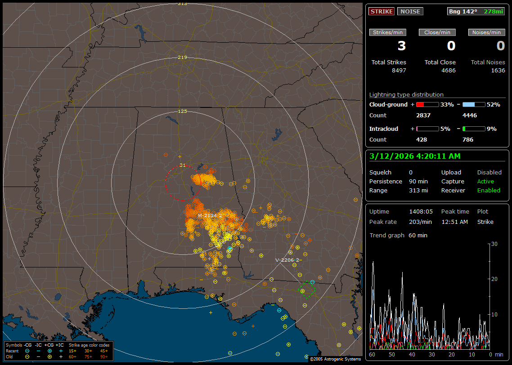
Task: Click the M-2134-2 storm cell label
Action: (210, 216)
